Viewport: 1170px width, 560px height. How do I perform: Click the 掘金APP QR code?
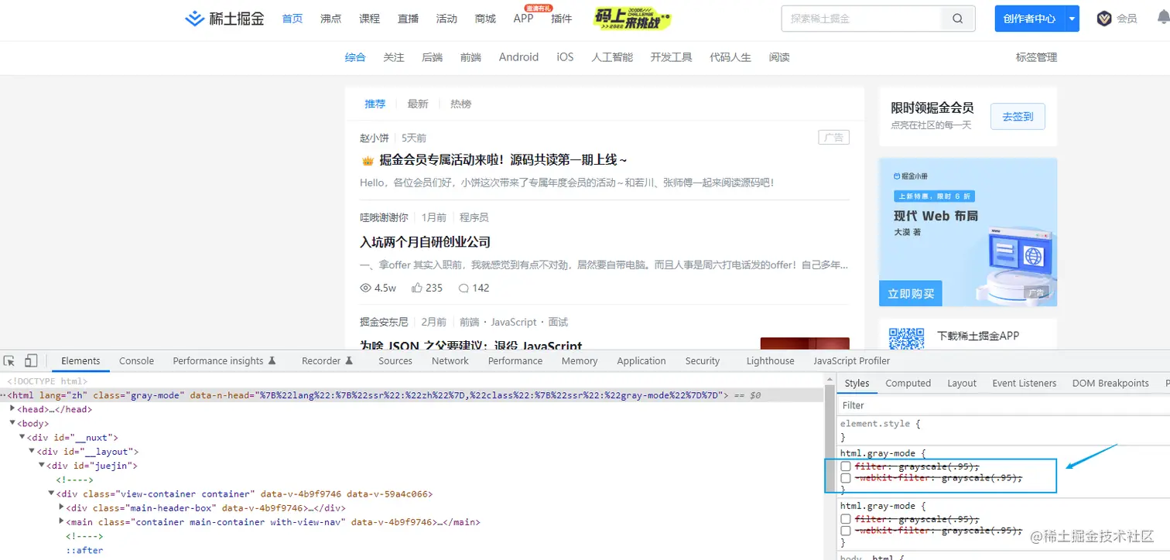(906, 339)
